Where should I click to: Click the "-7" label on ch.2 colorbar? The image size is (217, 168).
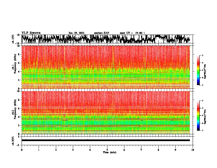[202, 130]
